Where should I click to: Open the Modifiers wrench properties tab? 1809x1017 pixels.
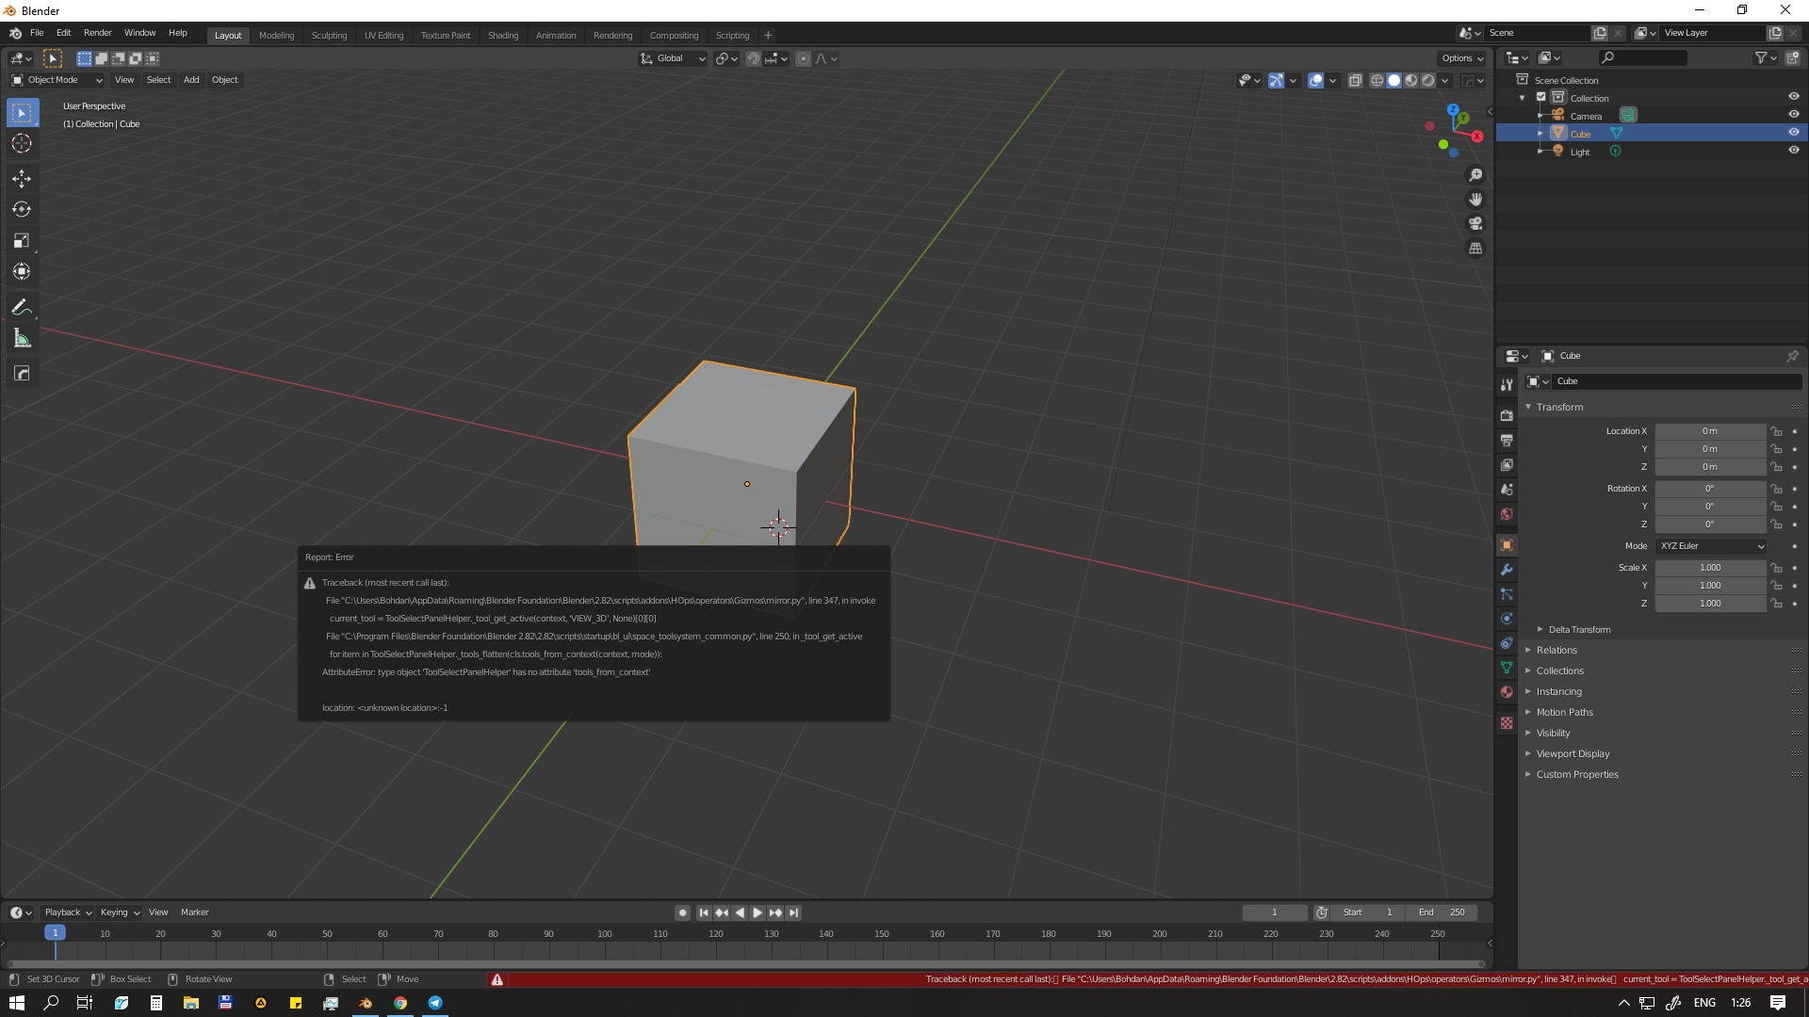(x=1507, y=570)
